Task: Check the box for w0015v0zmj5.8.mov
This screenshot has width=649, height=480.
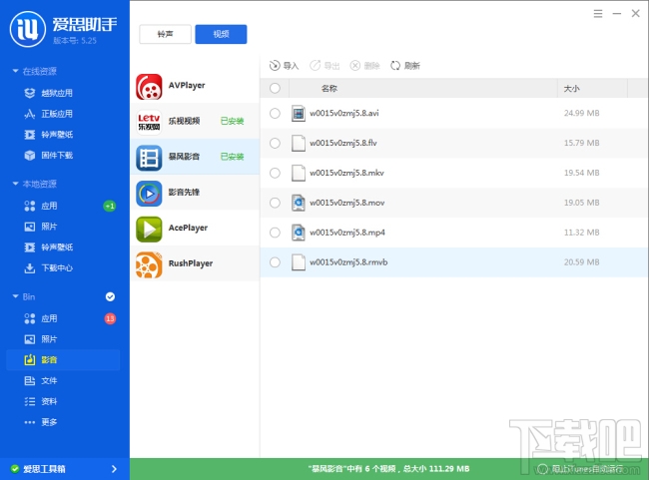Action: 275,203
